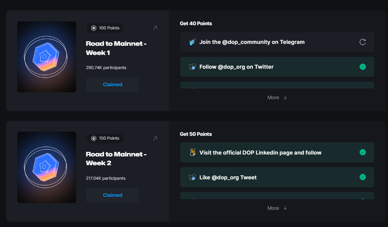This screenshot has width=388, height=227.
Task: Open Follow @dop_org on Twitter task
Action: [x=277, y=67]
